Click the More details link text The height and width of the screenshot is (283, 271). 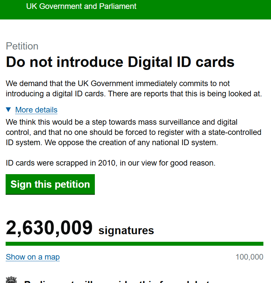click(x=36, y=110)
